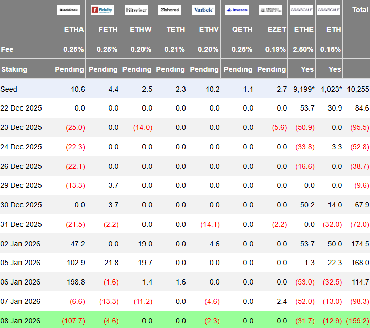
Task: Select ETHA outflow (107.7)
Action: pyautogui.click(x=73, y=321)
